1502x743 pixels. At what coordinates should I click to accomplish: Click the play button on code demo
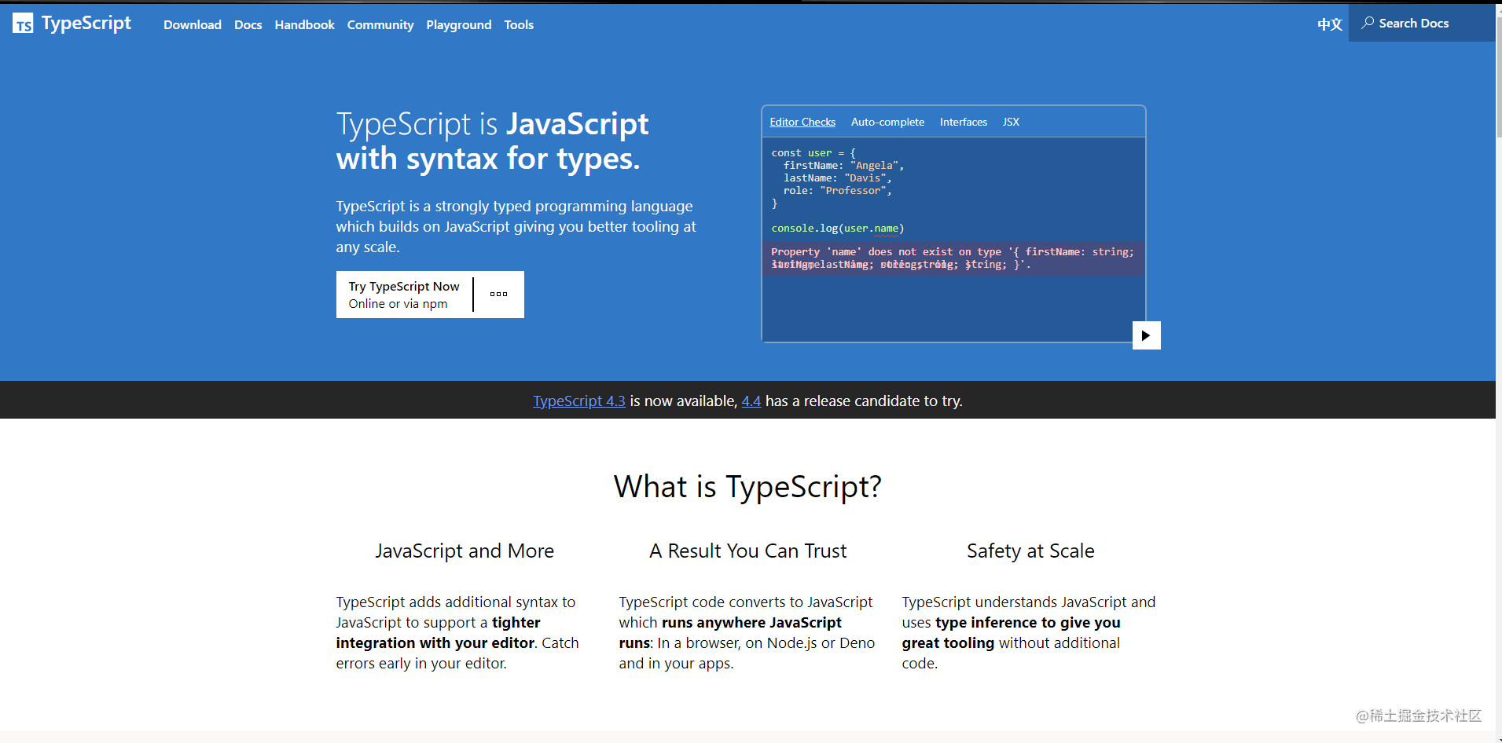coord(1146,335)
